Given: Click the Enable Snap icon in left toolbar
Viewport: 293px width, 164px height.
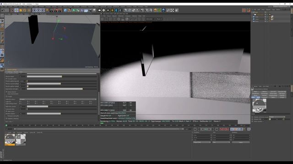Looking at the screenshot, I should [2, 60].
